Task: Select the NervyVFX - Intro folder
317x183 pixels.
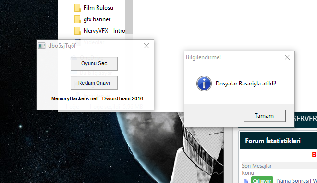Action: [x=100, y=31]
